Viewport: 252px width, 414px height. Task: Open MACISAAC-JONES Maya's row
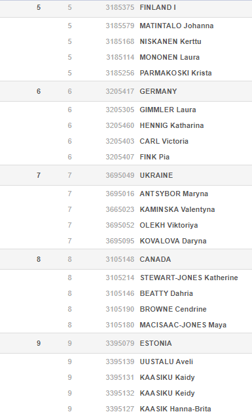(126, 325)
